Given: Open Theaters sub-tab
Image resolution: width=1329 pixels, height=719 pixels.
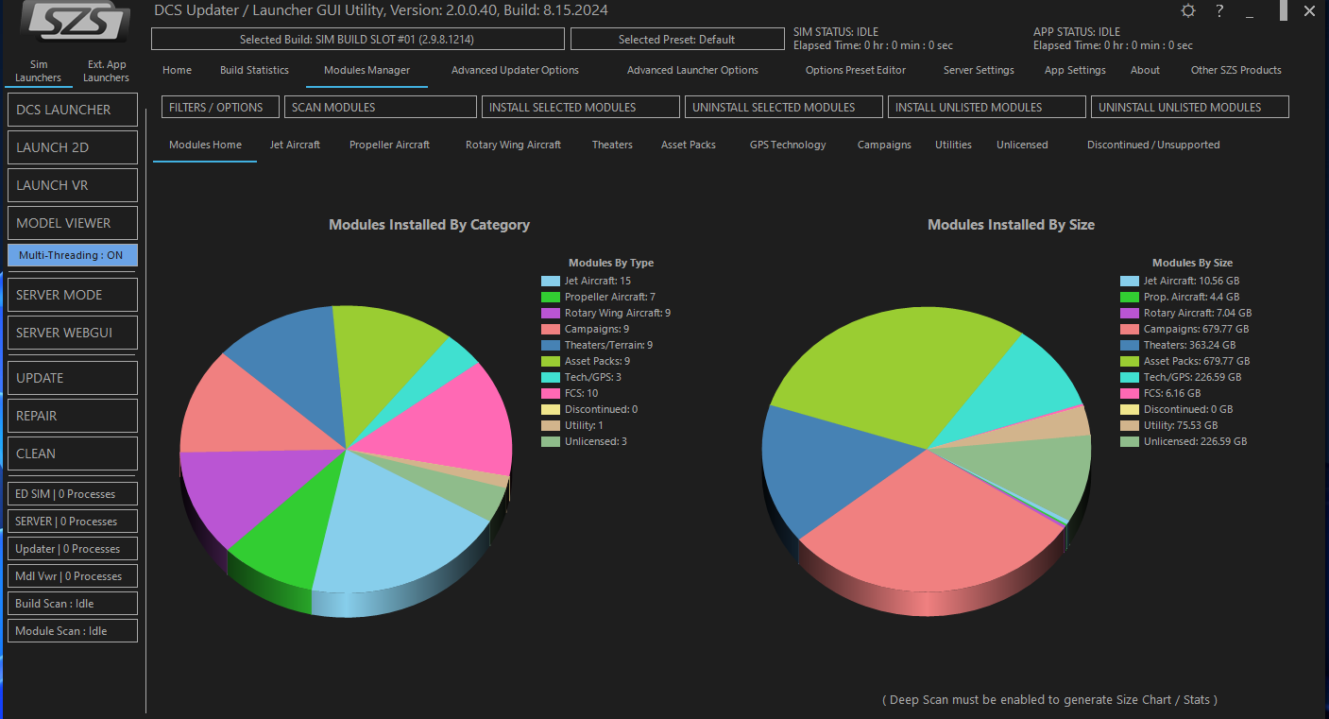Looking at the screenshot, I should point(612,145).
